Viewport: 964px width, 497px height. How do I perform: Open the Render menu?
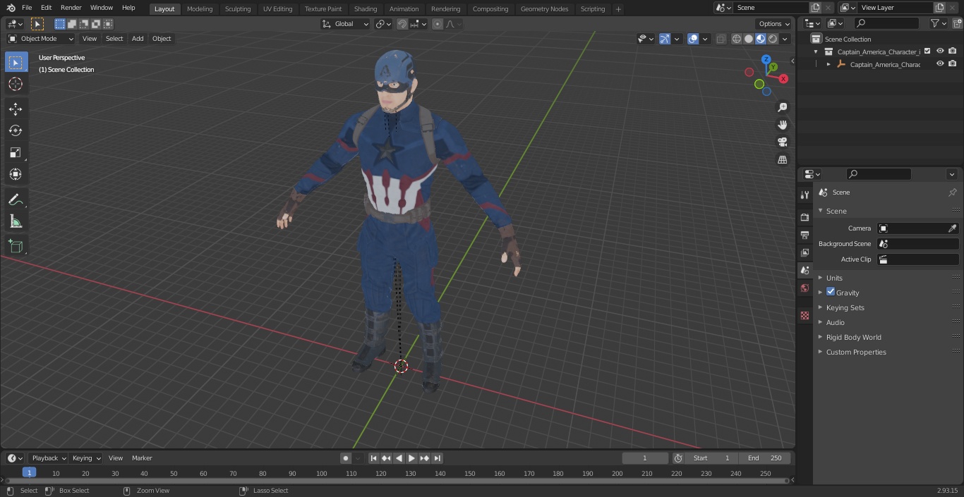(x=71, y=8)
